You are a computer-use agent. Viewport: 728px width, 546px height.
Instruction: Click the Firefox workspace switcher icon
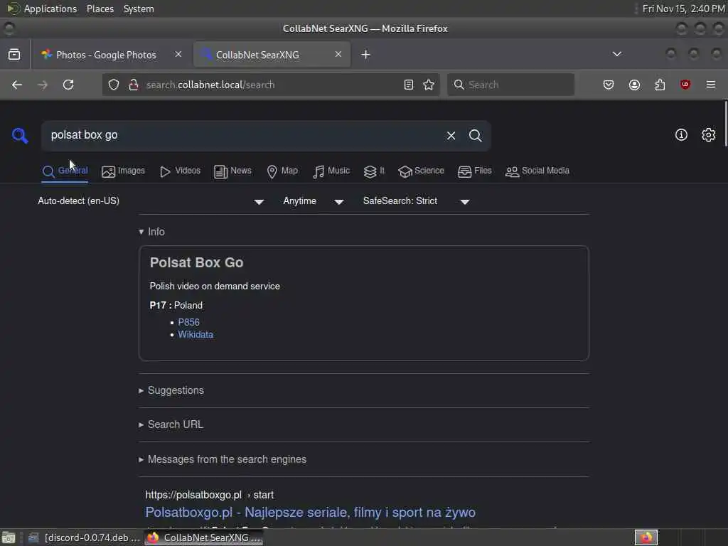click(x=646, y=537)
